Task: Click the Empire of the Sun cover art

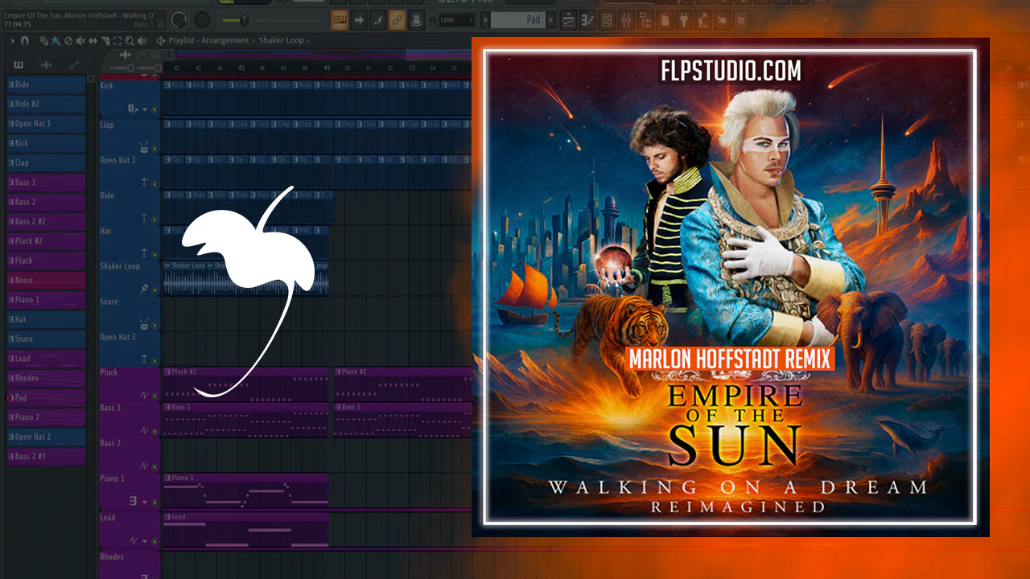Action: coord(730,286)
